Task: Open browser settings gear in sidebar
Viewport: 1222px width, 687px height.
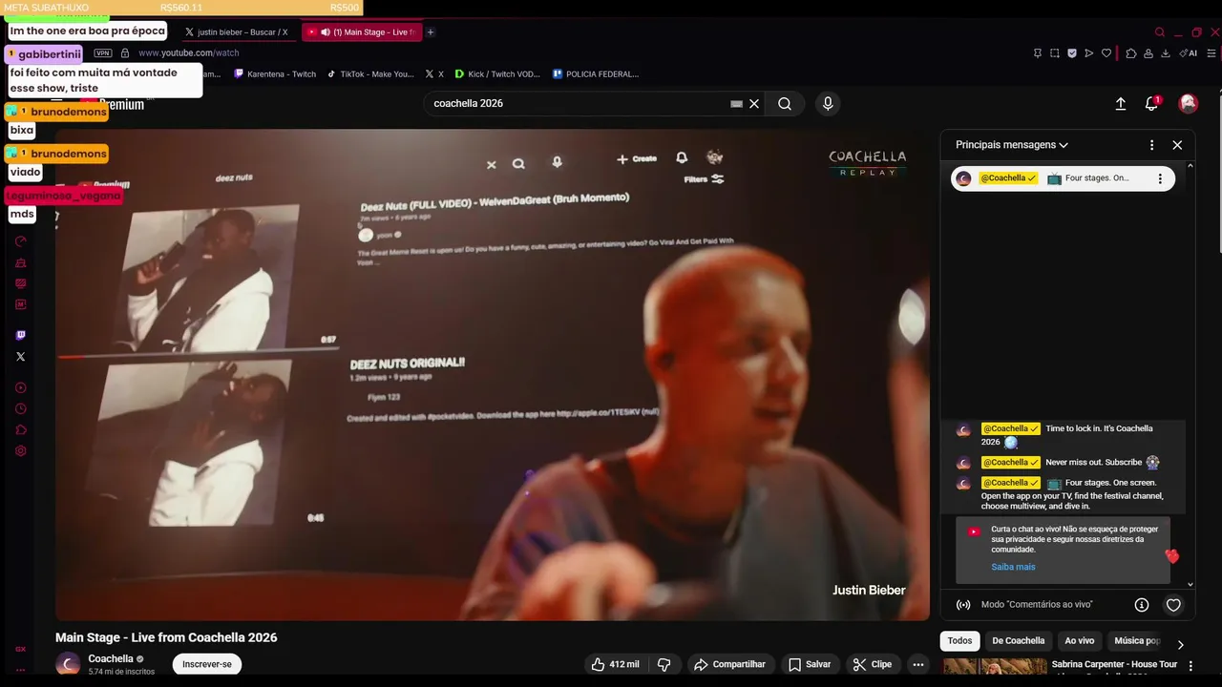Action: [21, 450]
